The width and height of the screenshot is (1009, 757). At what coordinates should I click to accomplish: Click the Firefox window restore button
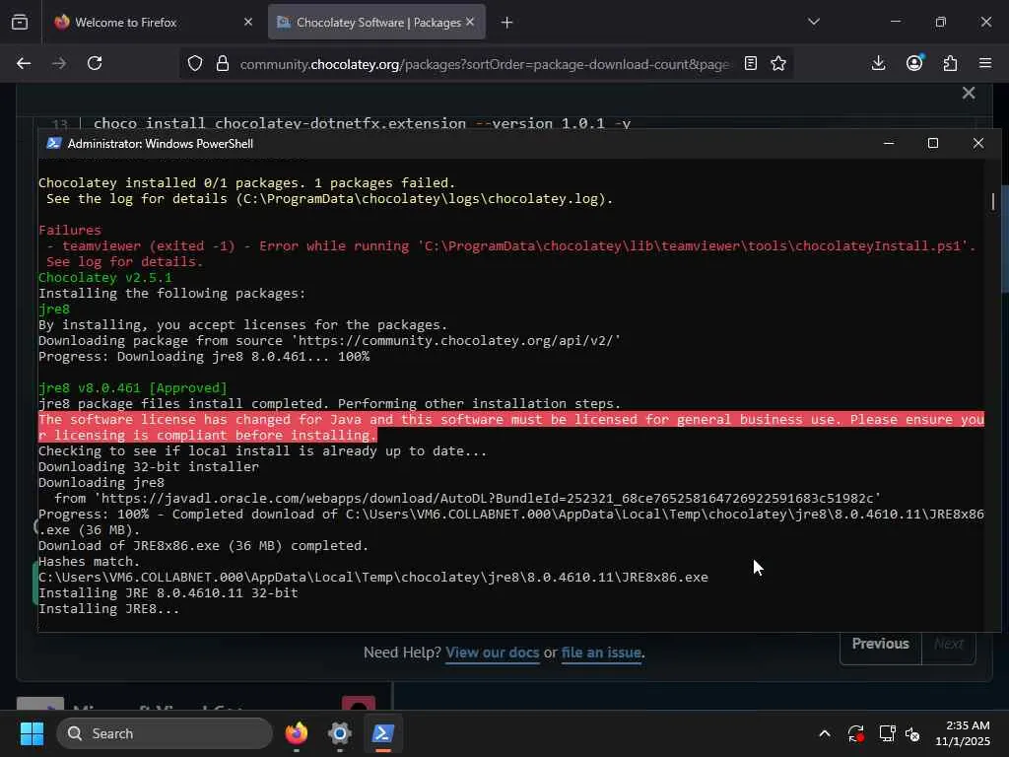coord(941,22)
